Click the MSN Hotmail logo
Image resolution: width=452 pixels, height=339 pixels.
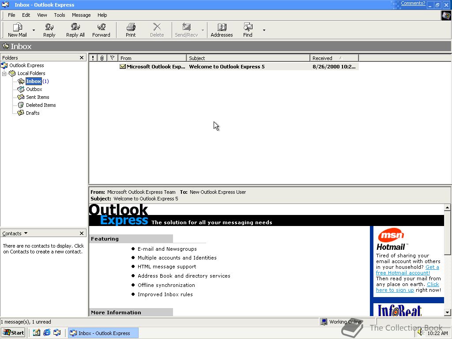tap(391, 240)
